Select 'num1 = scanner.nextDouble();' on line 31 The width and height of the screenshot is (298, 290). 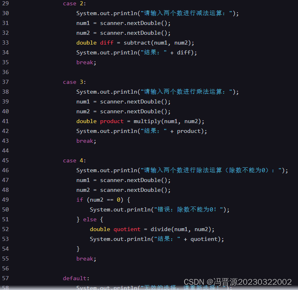tap(123, 23)
